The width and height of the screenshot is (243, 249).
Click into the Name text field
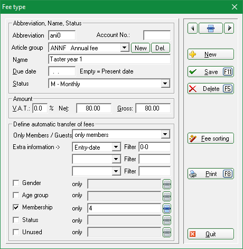click(109, 59)
